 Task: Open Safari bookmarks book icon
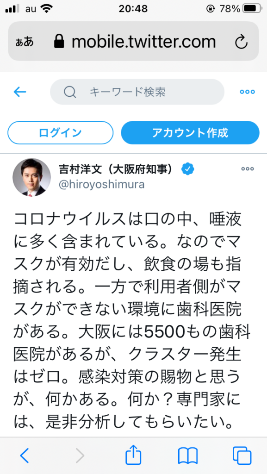pos(187,455)
